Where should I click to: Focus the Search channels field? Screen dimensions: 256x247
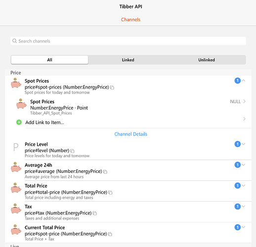[x=128, y=41]
